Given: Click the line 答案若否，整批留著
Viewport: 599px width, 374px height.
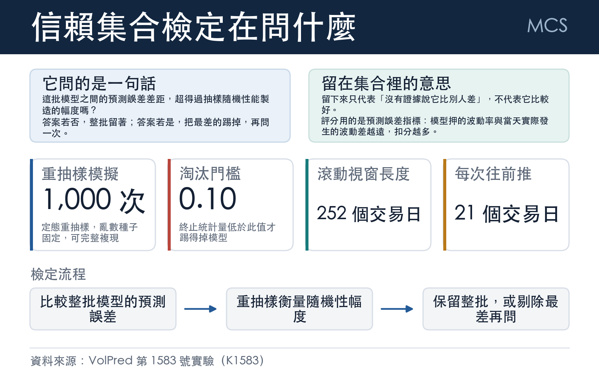Looking at the screenshot, I should 156,128.
